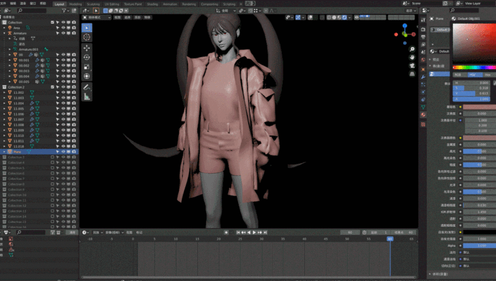Viewport: 496px width, 281px height.
Task: Open transform orientation dropdown
Action: point(226,11)
